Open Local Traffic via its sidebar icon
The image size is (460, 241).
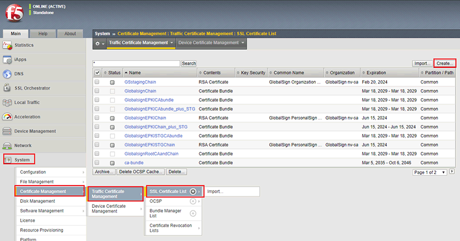pos(7,103)
